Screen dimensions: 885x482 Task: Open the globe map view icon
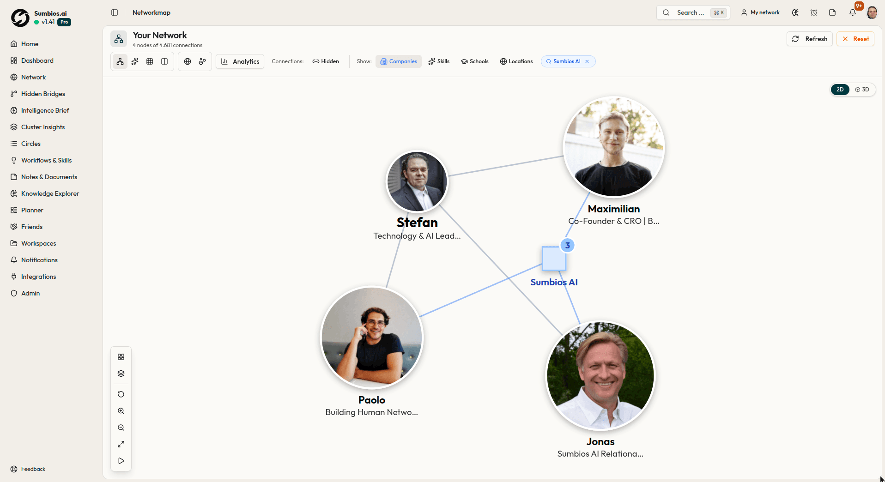[x=188, y=61]
